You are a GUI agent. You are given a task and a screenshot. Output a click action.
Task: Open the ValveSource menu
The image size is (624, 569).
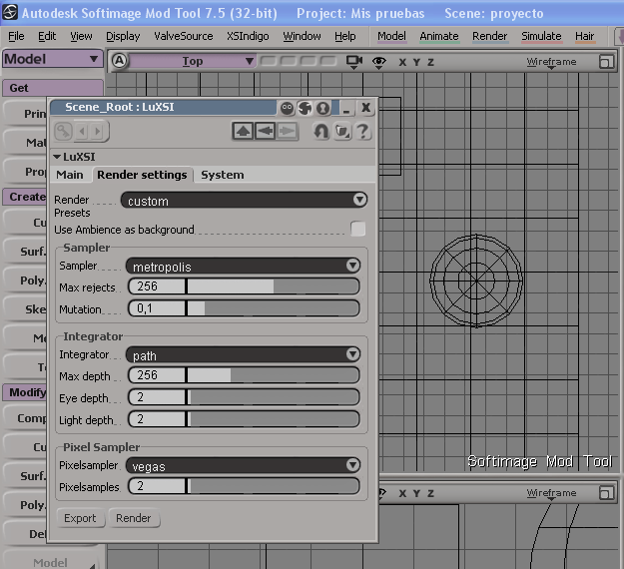click(184, 36)
